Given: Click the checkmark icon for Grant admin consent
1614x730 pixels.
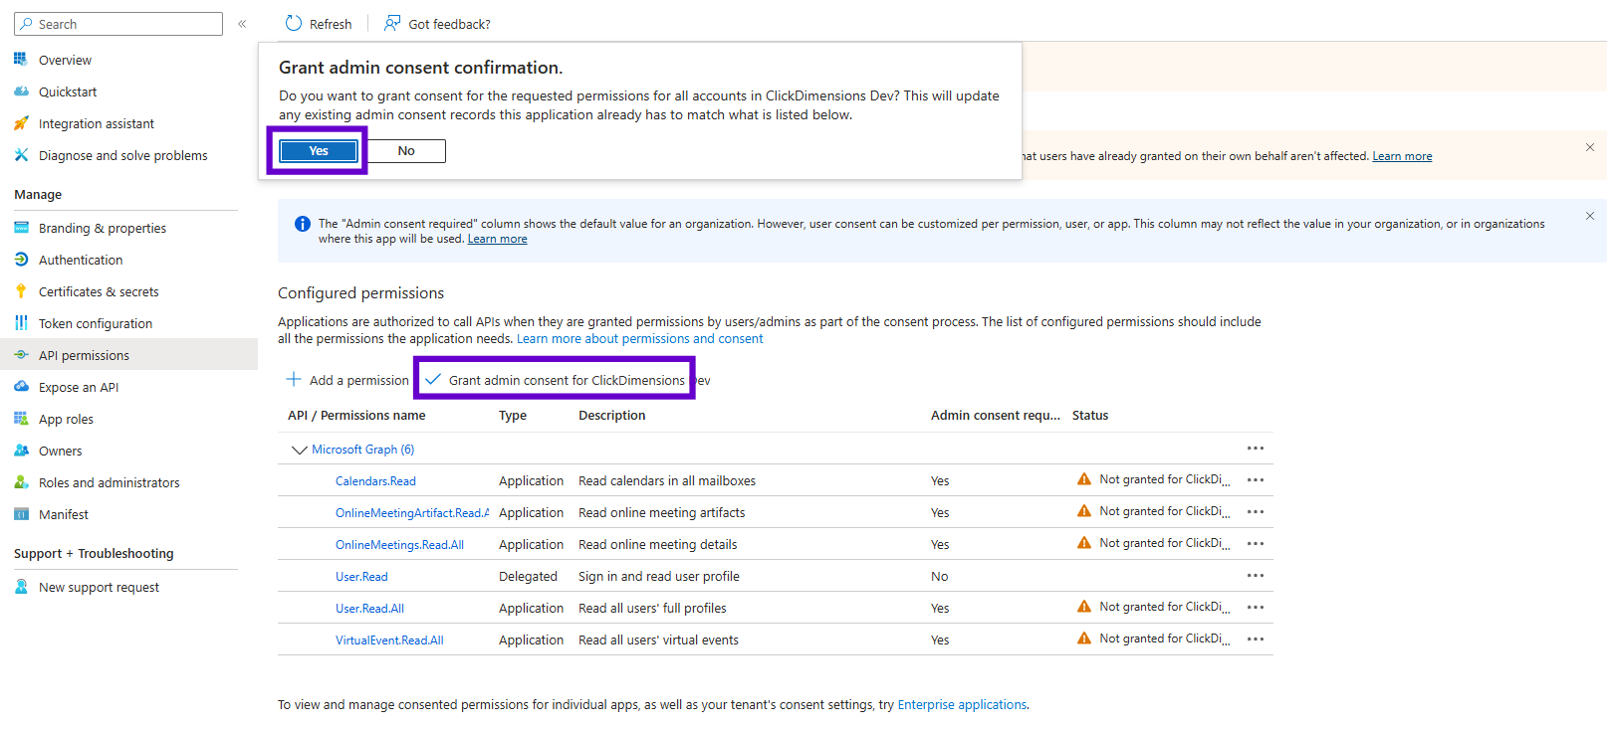Looking at the screenshot, I should [433, 379].
